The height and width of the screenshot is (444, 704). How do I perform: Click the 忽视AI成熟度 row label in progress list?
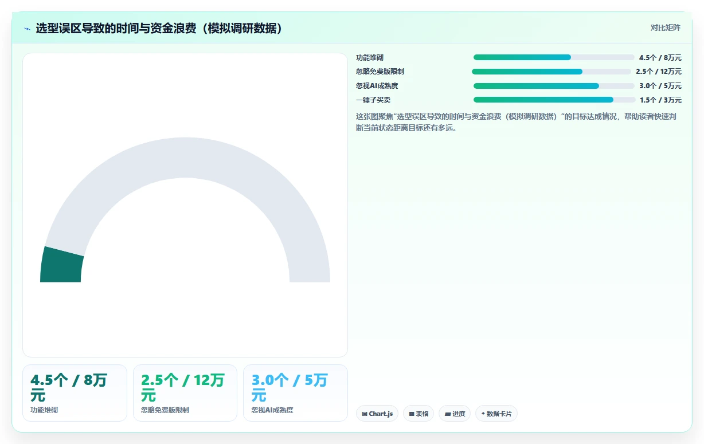click(x=377, y=86)
